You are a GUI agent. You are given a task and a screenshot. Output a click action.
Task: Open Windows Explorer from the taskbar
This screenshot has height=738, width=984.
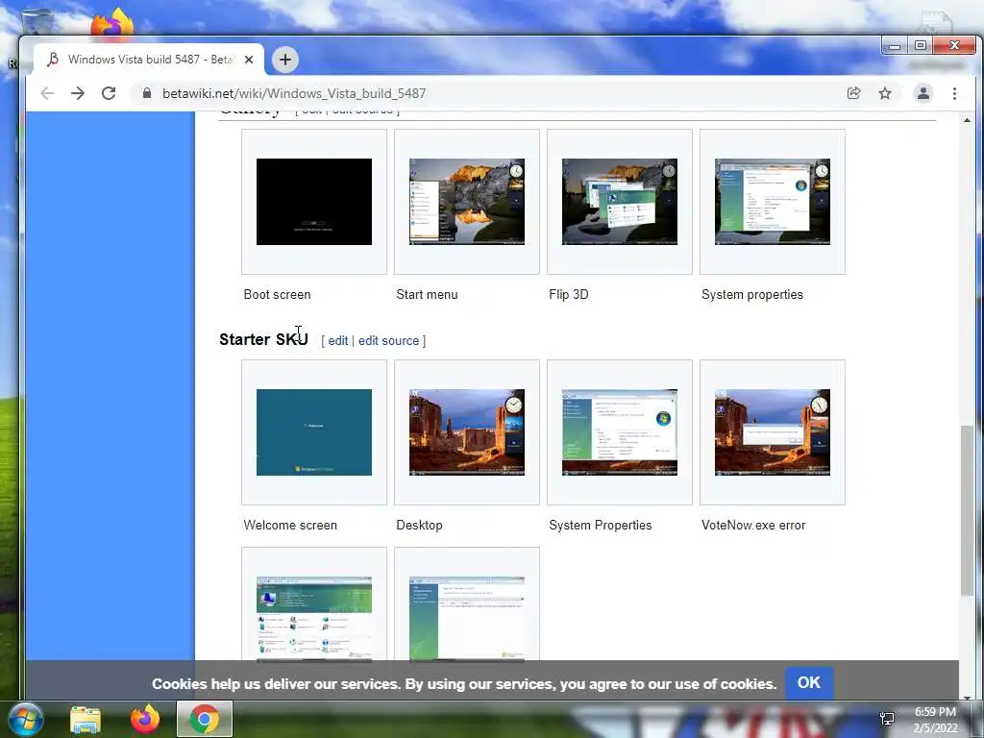click(x=86, y=719)
